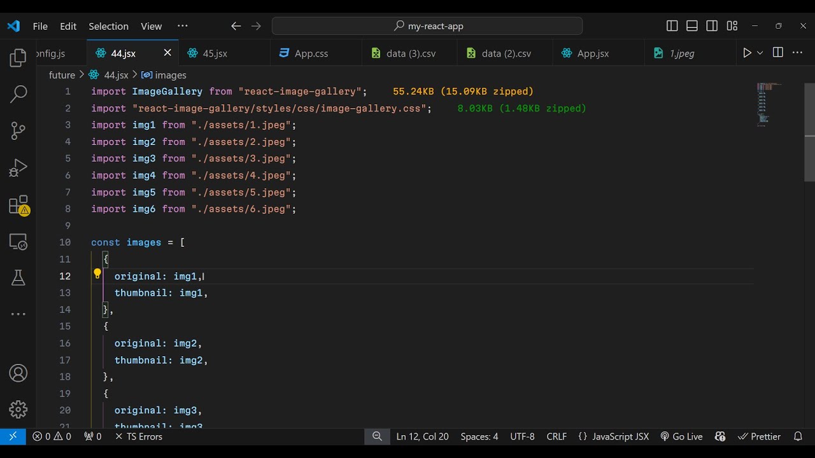The image size is (815, 458).
Task: Open notifications bell
Action: 798,436
